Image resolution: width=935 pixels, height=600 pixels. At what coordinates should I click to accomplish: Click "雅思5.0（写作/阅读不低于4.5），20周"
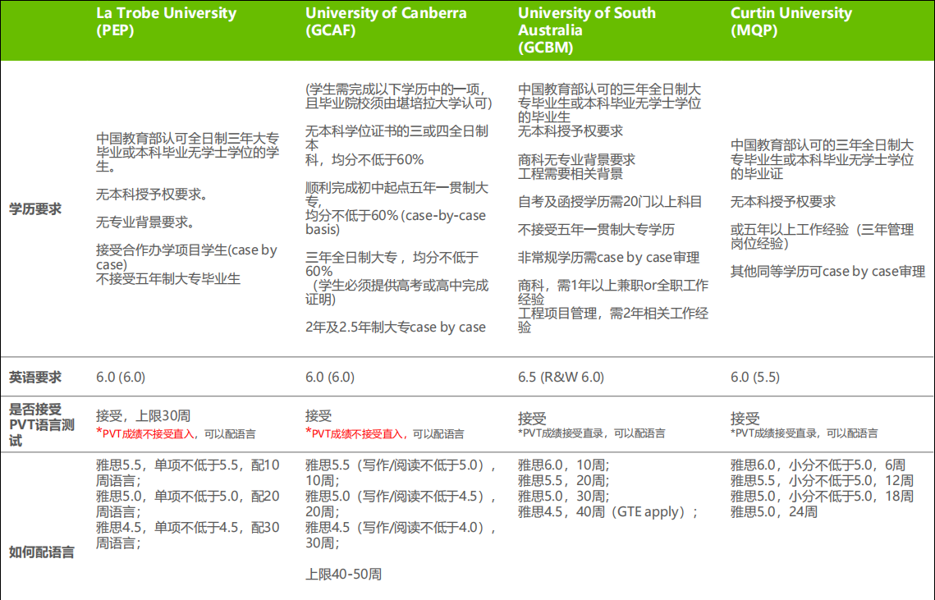click(401, 504)
